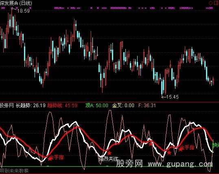Click the rightmost 金手指 signal label

(187, 148)
